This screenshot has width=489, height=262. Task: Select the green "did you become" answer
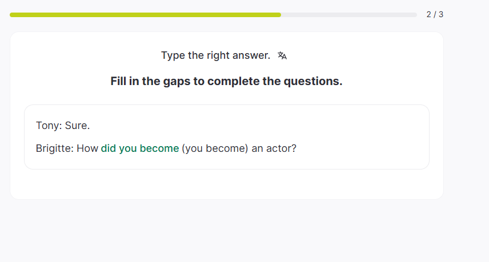coord(140,148)
